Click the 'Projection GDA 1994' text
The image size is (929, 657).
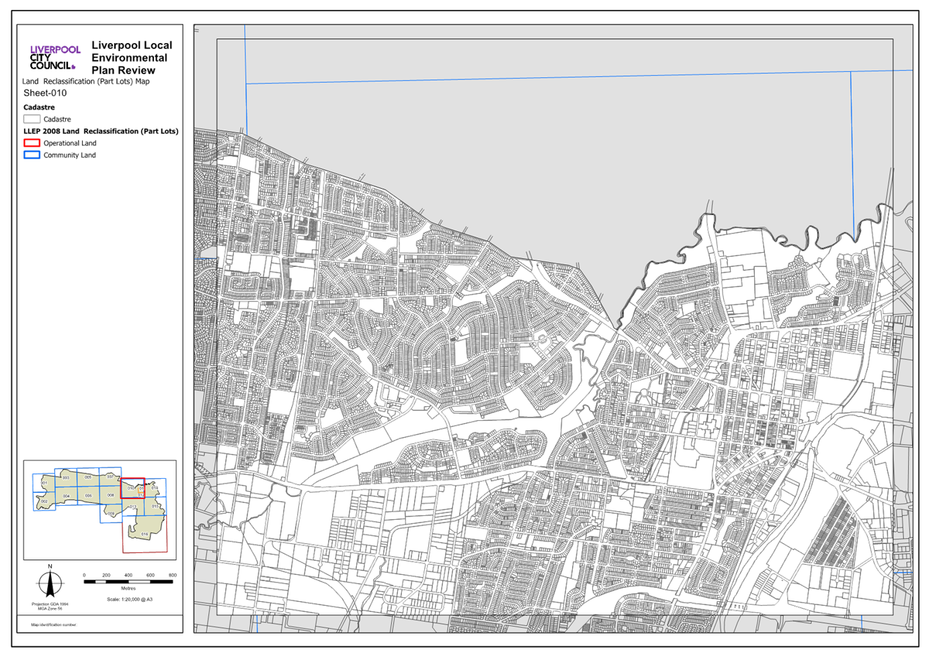pos(50,604)
